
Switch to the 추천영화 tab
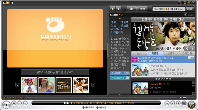187,53
